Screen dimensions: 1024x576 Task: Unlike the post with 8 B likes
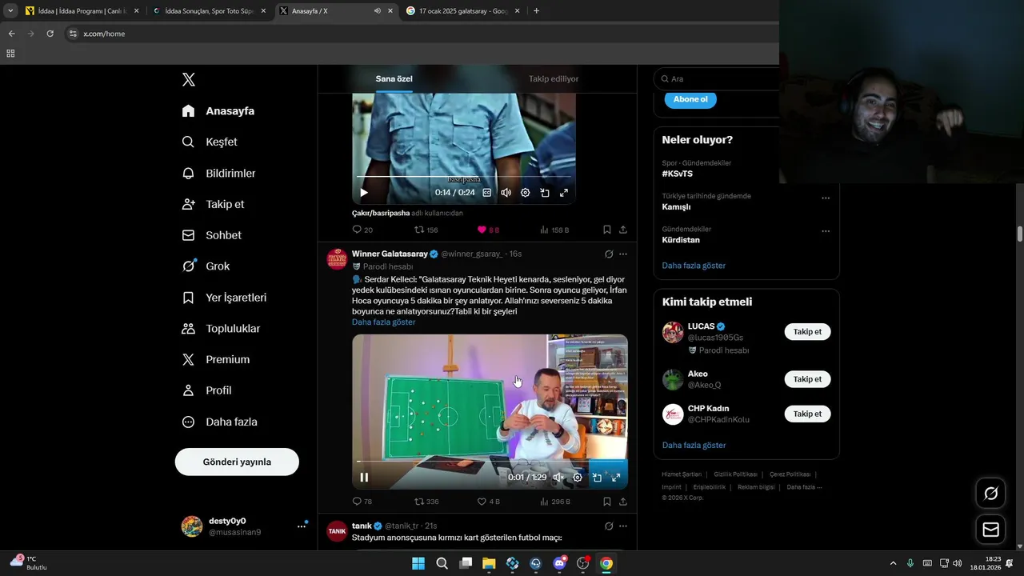click(488, 230)
